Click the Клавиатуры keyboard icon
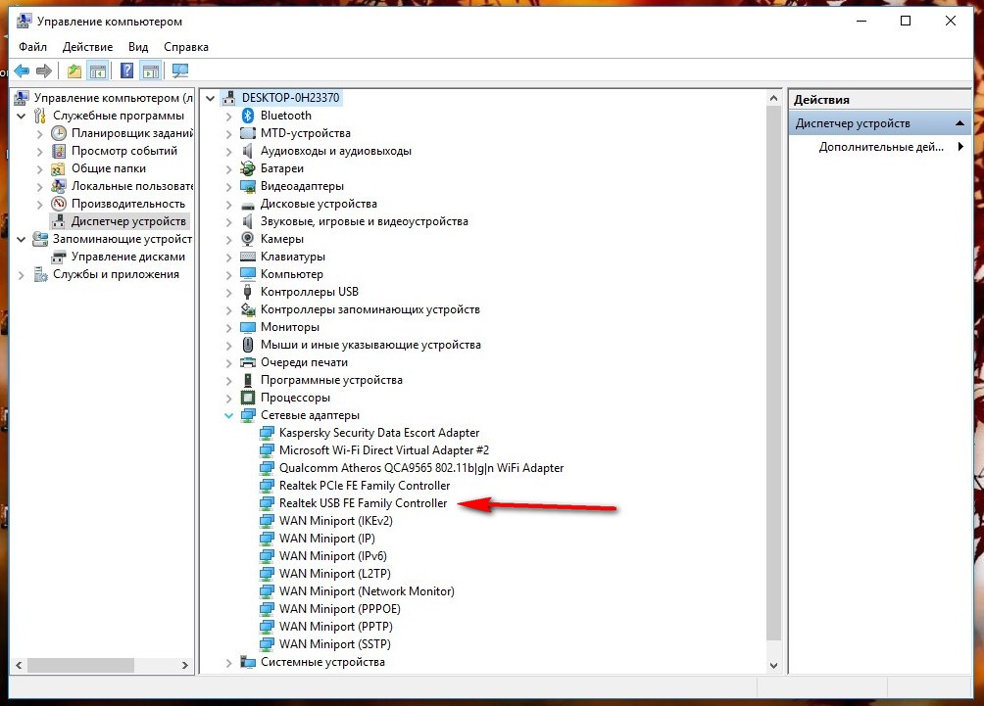The image size is (984, 706). pos(248,257)
